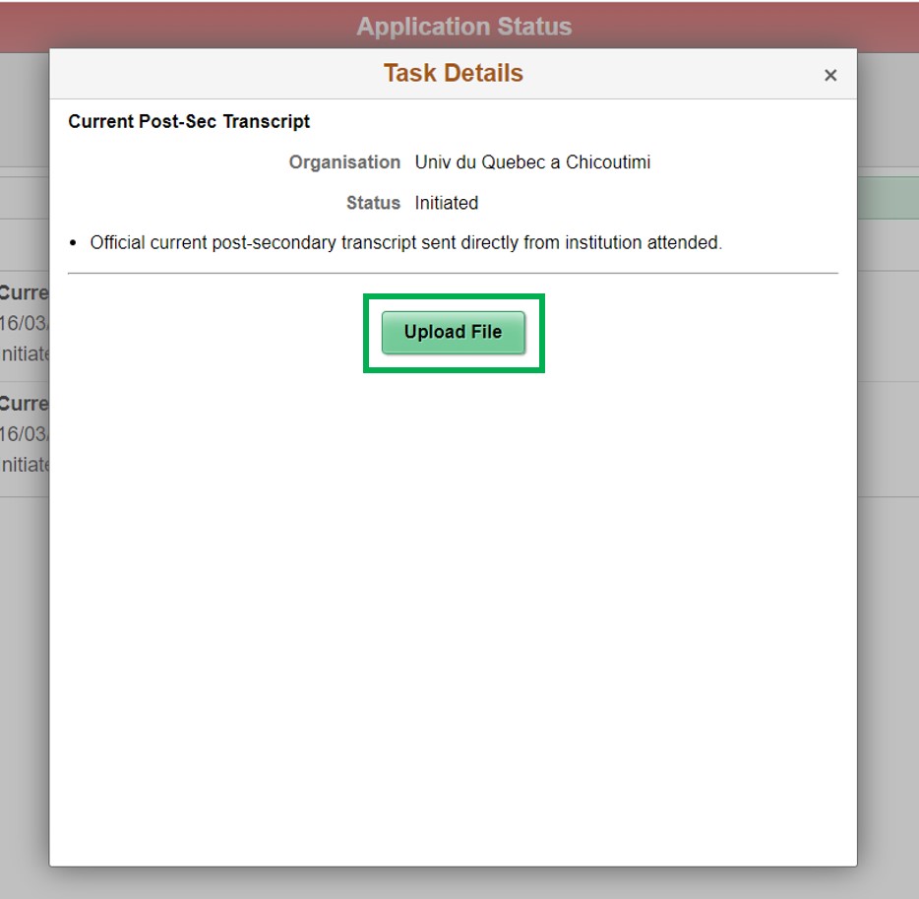This screenshot has width=919, height=899.
Task: Click the 16/03 date on the first background row
Action: (24, 321)
